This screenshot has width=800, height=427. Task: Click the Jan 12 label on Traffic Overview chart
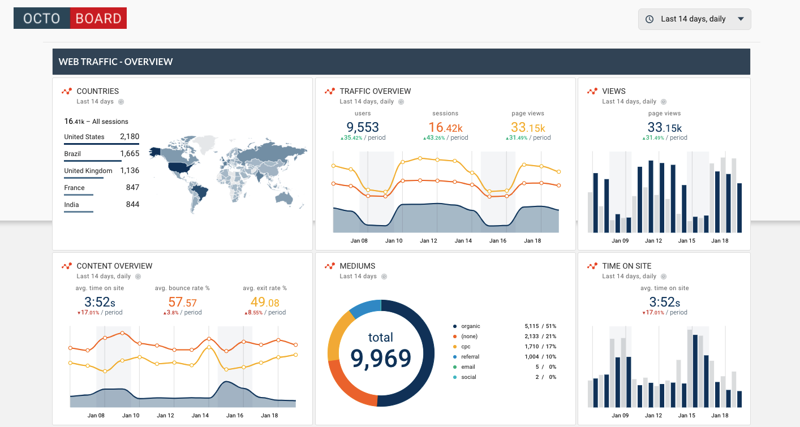click(428, 241)
